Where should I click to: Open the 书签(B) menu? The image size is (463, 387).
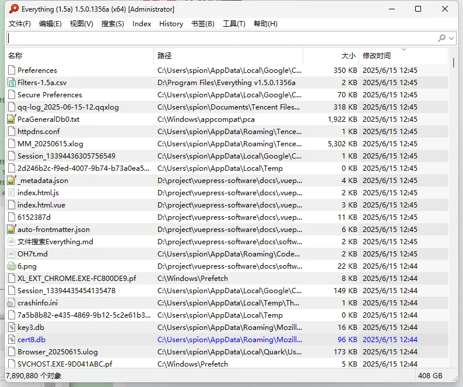tap(203, 24)
